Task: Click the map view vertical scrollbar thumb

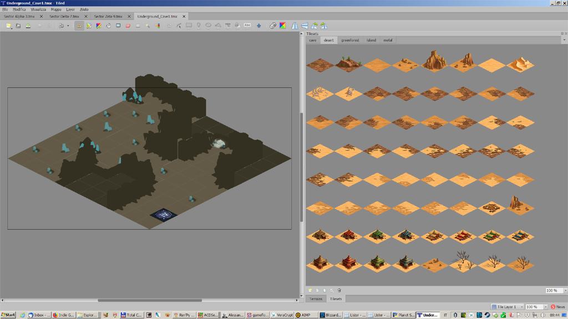Action: click(x=301, y=167)
